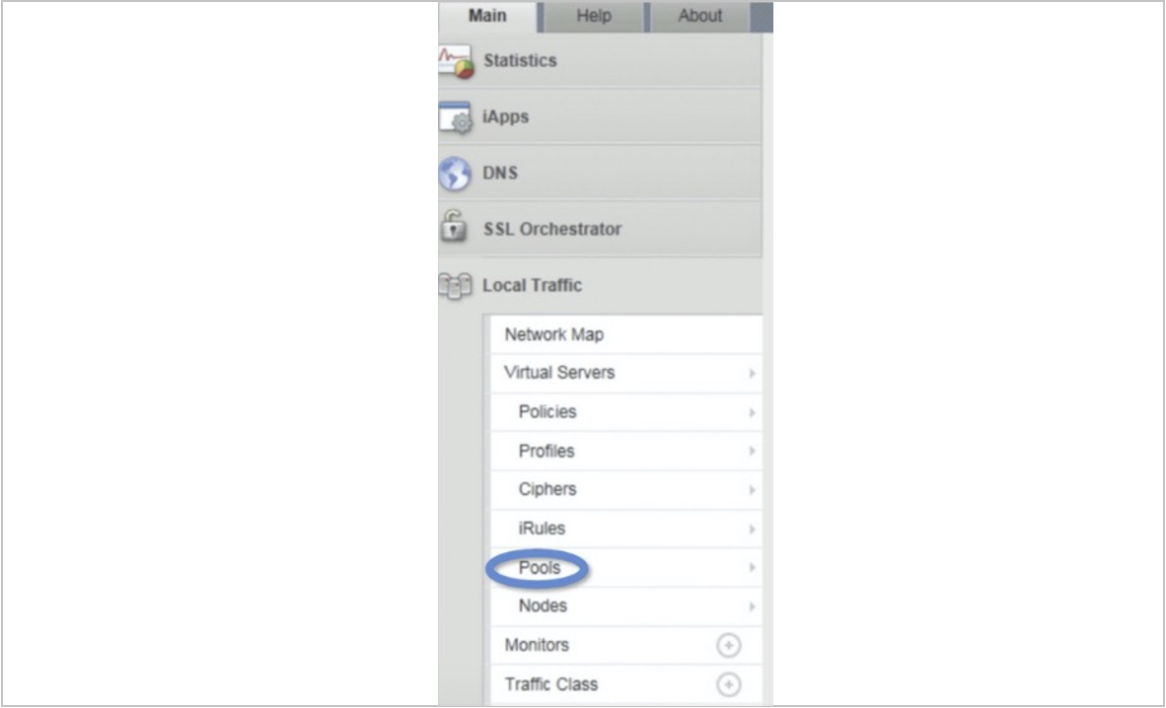Image resolution: width=1166 pixels, height=708 pixels.
Task: Expand the Ciphers submenu arrow
Action: coord(752,490)
